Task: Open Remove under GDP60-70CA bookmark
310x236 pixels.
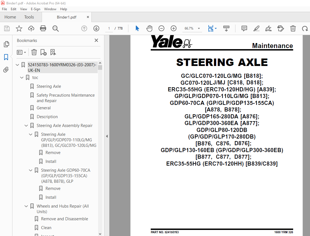Action: click(x=53, y=189)
